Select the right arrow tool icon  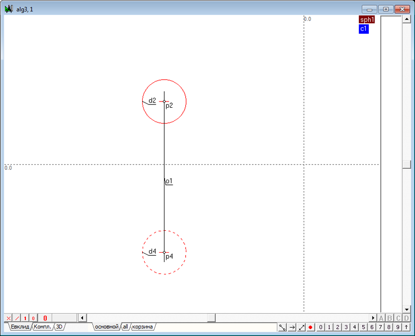click(x=292, y=327)
